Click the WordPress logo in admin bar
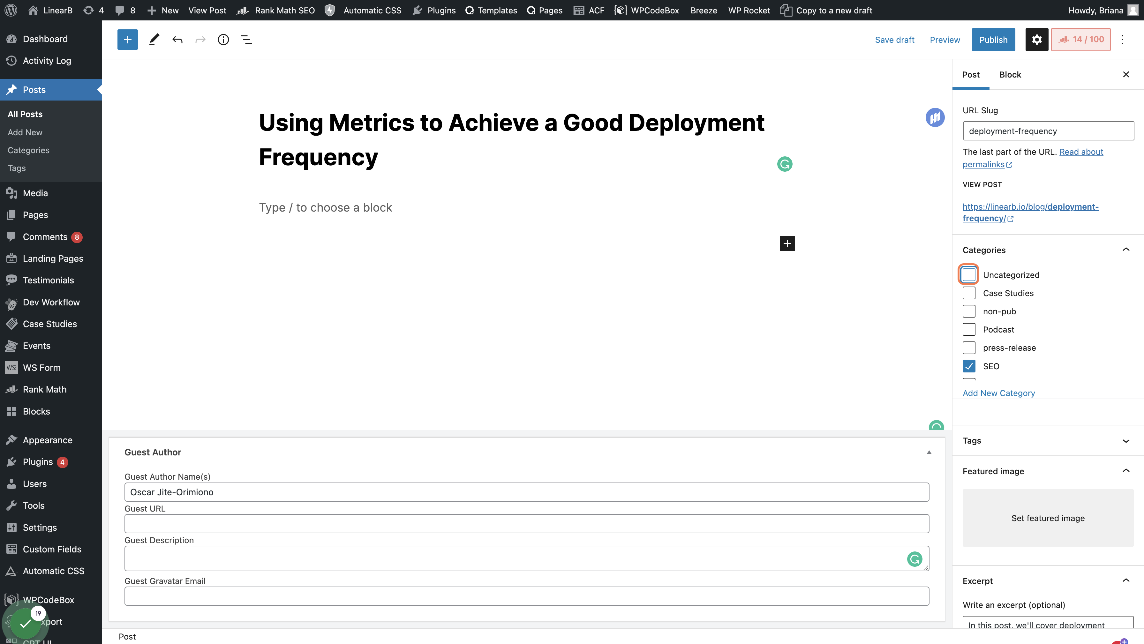Screen dimensions: 1144x644 coord(11,10)
